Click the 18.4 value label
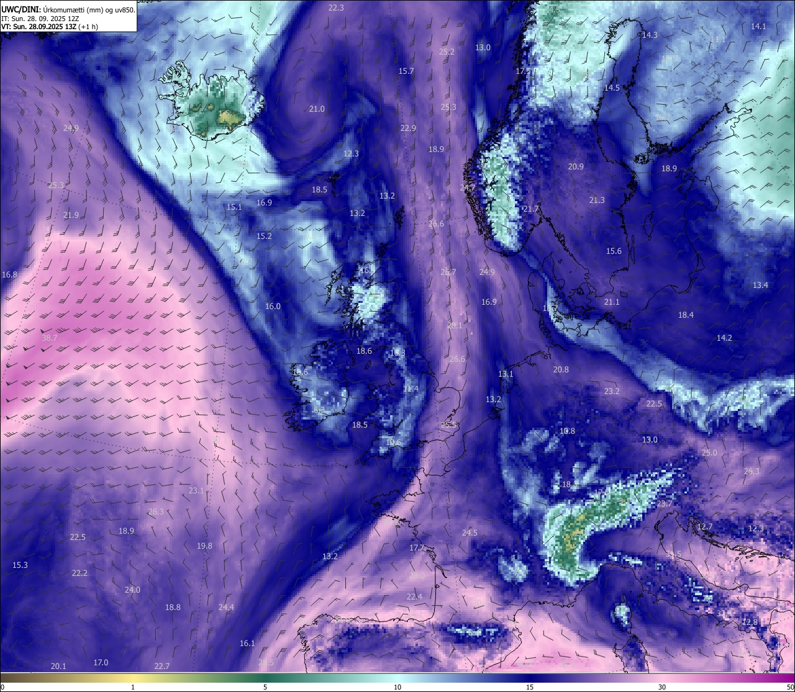The width and height of the screenshot is (795, 692). (x=686, y=315)
